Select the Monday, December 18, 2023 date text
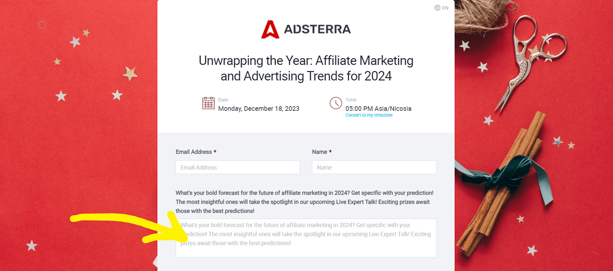Screen dimensions: 613x271 click(x=258, y=109)
